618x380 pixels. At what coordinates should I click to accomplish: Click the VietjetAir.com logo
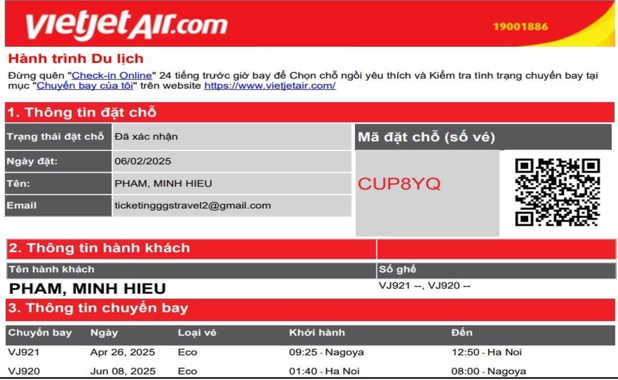click(127, 25)
